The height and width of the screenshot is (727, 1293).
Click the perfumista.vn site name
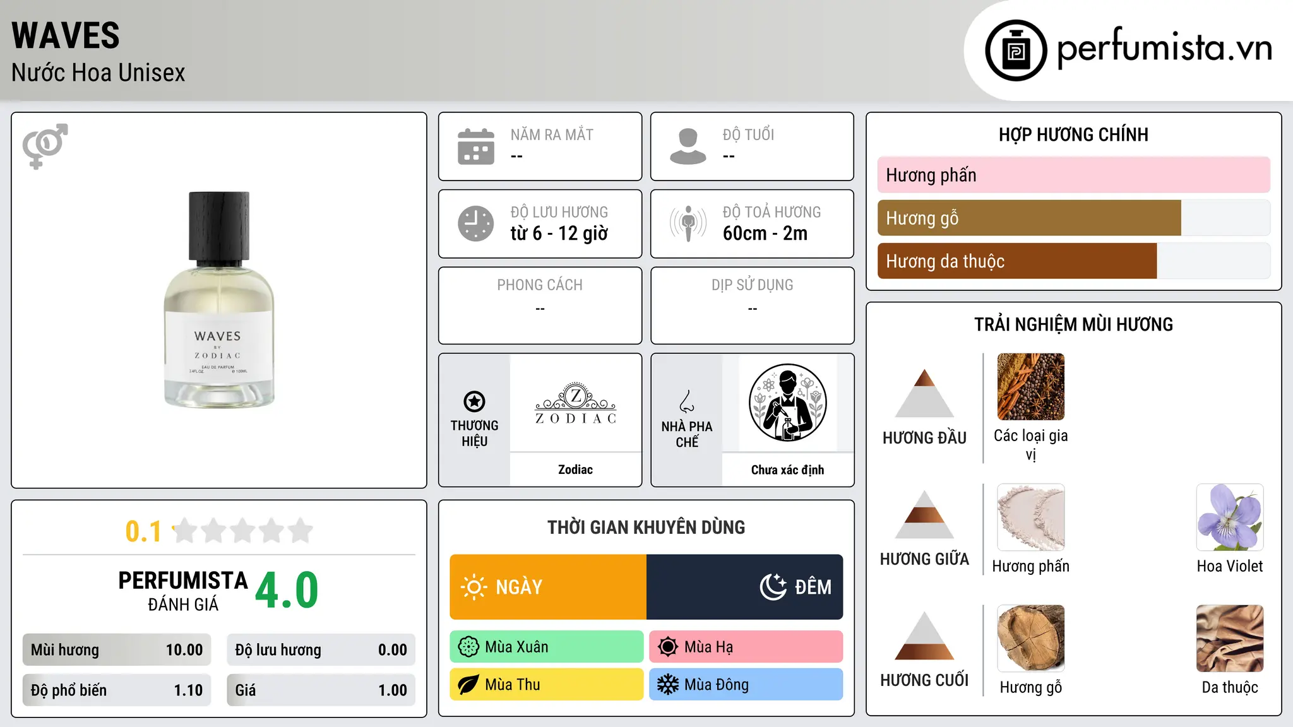(x=1165, y=48)
